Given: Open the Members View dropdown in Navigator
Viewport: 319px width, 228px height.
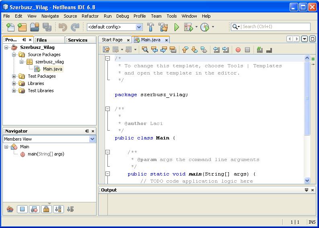Looking at the screenshot, I should 92,139.
